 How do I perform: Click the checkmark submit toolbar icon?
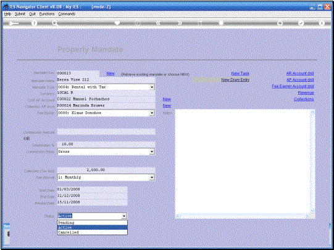301,23
